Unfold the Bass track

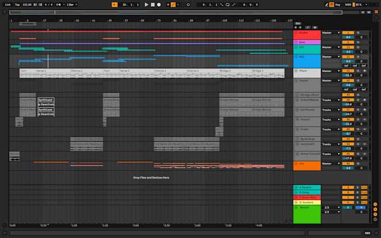pyautogui.click(x=296, y=42)
